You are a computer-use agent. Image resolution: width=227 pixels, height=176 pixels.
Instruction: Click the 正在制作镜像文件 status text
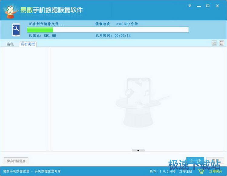point(46,24)
